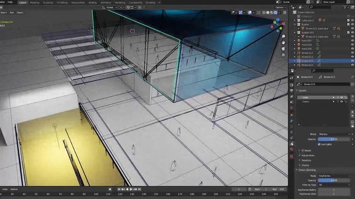Move layer up arrow in Layers list
The width and height of the screenshot is (355, 199).
(x=352, y=112)
